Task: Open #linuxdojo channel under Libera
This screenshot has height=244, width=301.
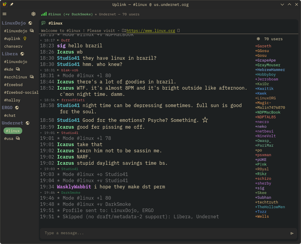Action: tap(15, 62)
